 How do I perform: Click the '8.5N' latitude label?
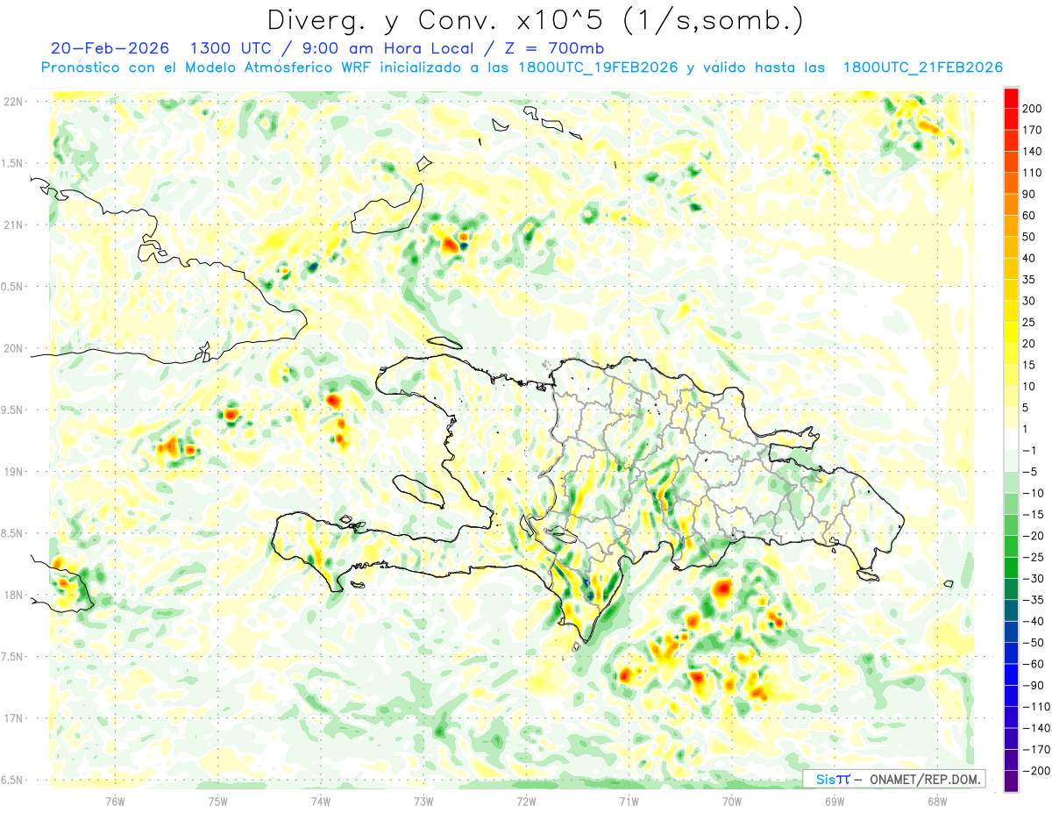click(x=12, y=533)
